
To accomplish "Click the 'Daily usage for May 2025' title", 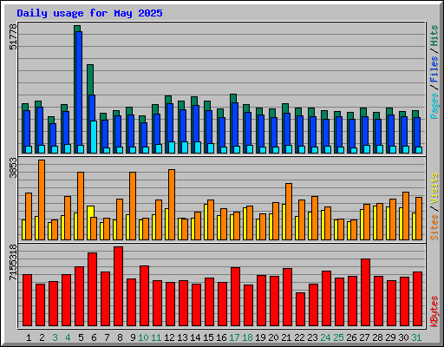I will pyautogui.click(x=89, y=13).
